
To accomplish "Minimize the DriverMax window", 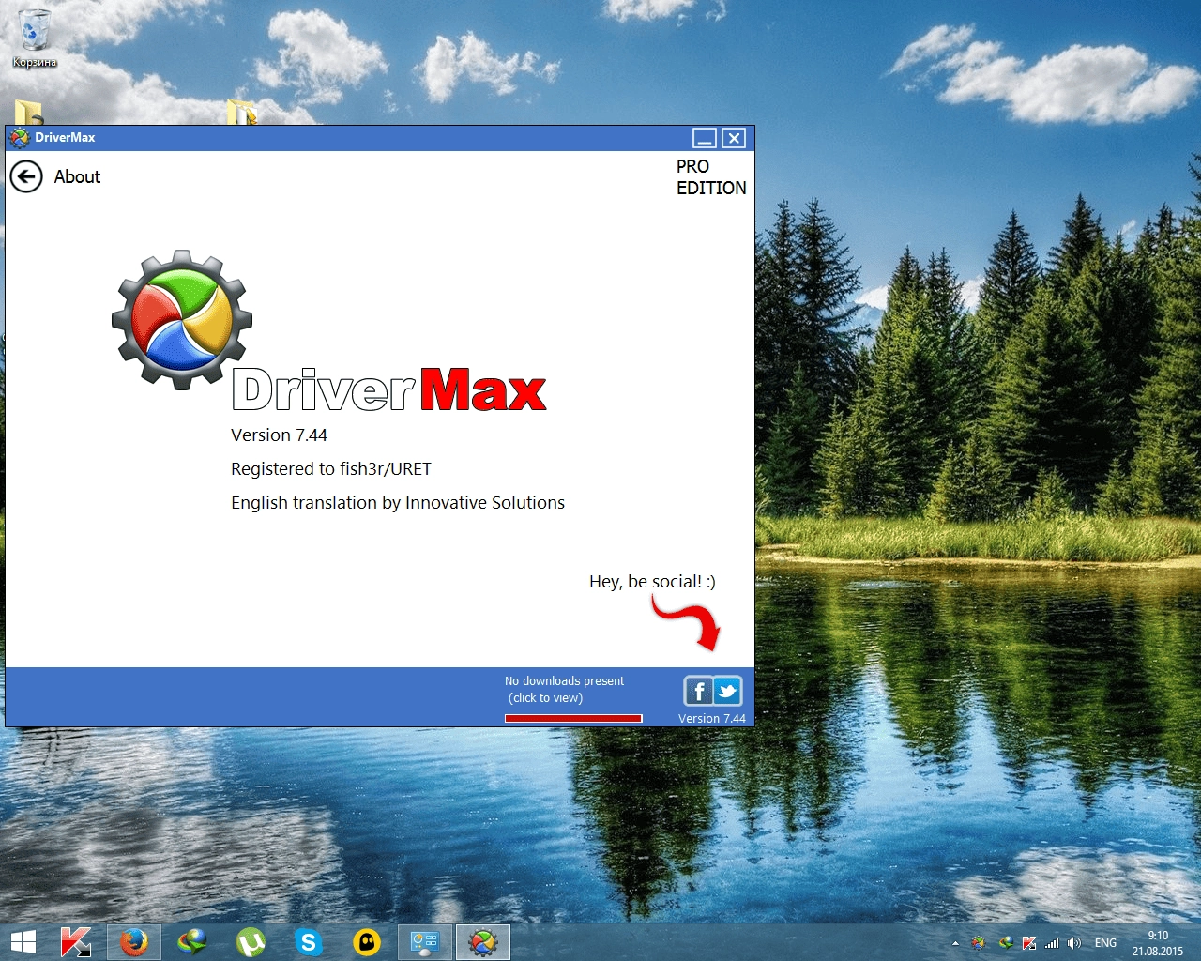I will (x=705, y=138).
